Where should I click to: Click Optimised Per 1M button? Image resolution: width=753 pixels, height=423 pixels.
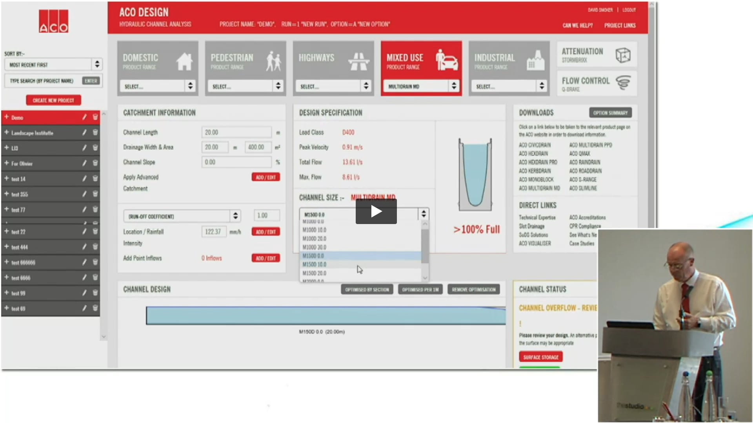point(420,289)
